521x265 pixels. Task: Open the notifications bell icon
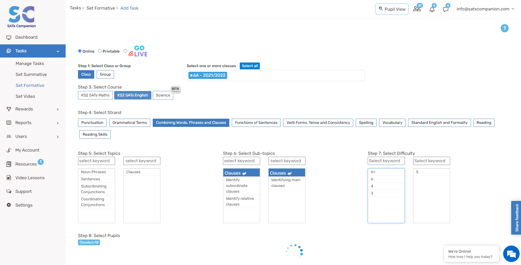click(432, 9)
